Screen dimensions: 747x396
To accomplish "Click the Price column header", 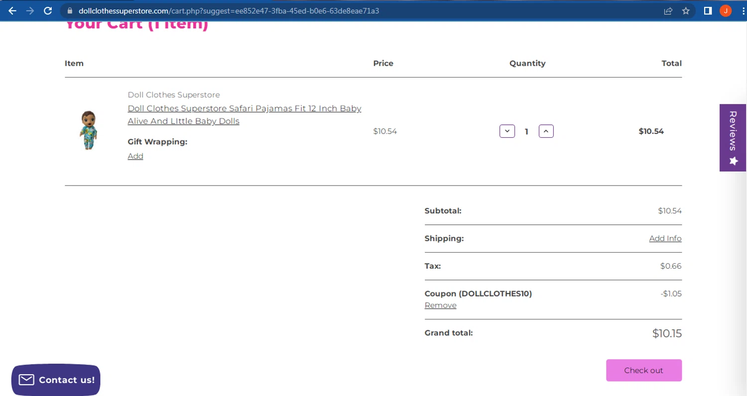I will 383,63.
